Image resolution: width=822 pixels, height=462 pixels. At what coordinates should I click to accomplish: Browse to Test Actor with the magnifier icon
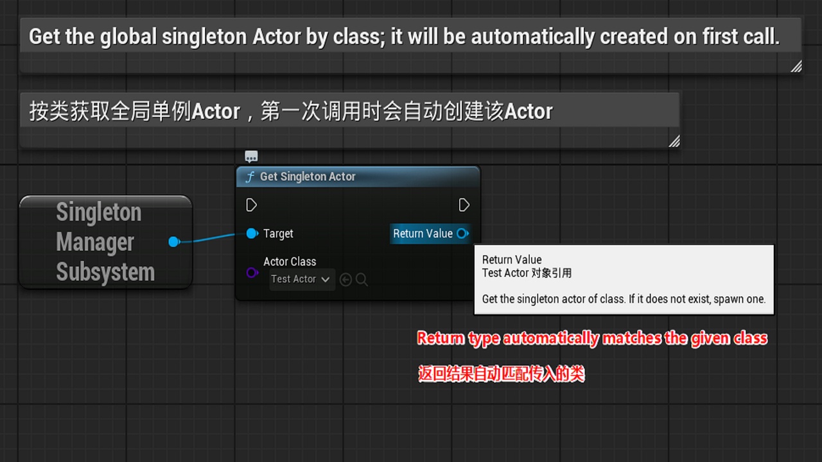362,280
